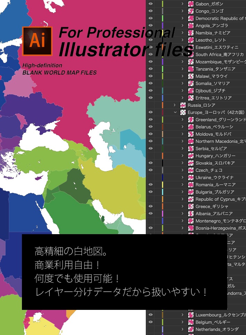The image size is (246, 335).
Task: Click the Ukraine layer thumbnail
Action: point(191,177)
